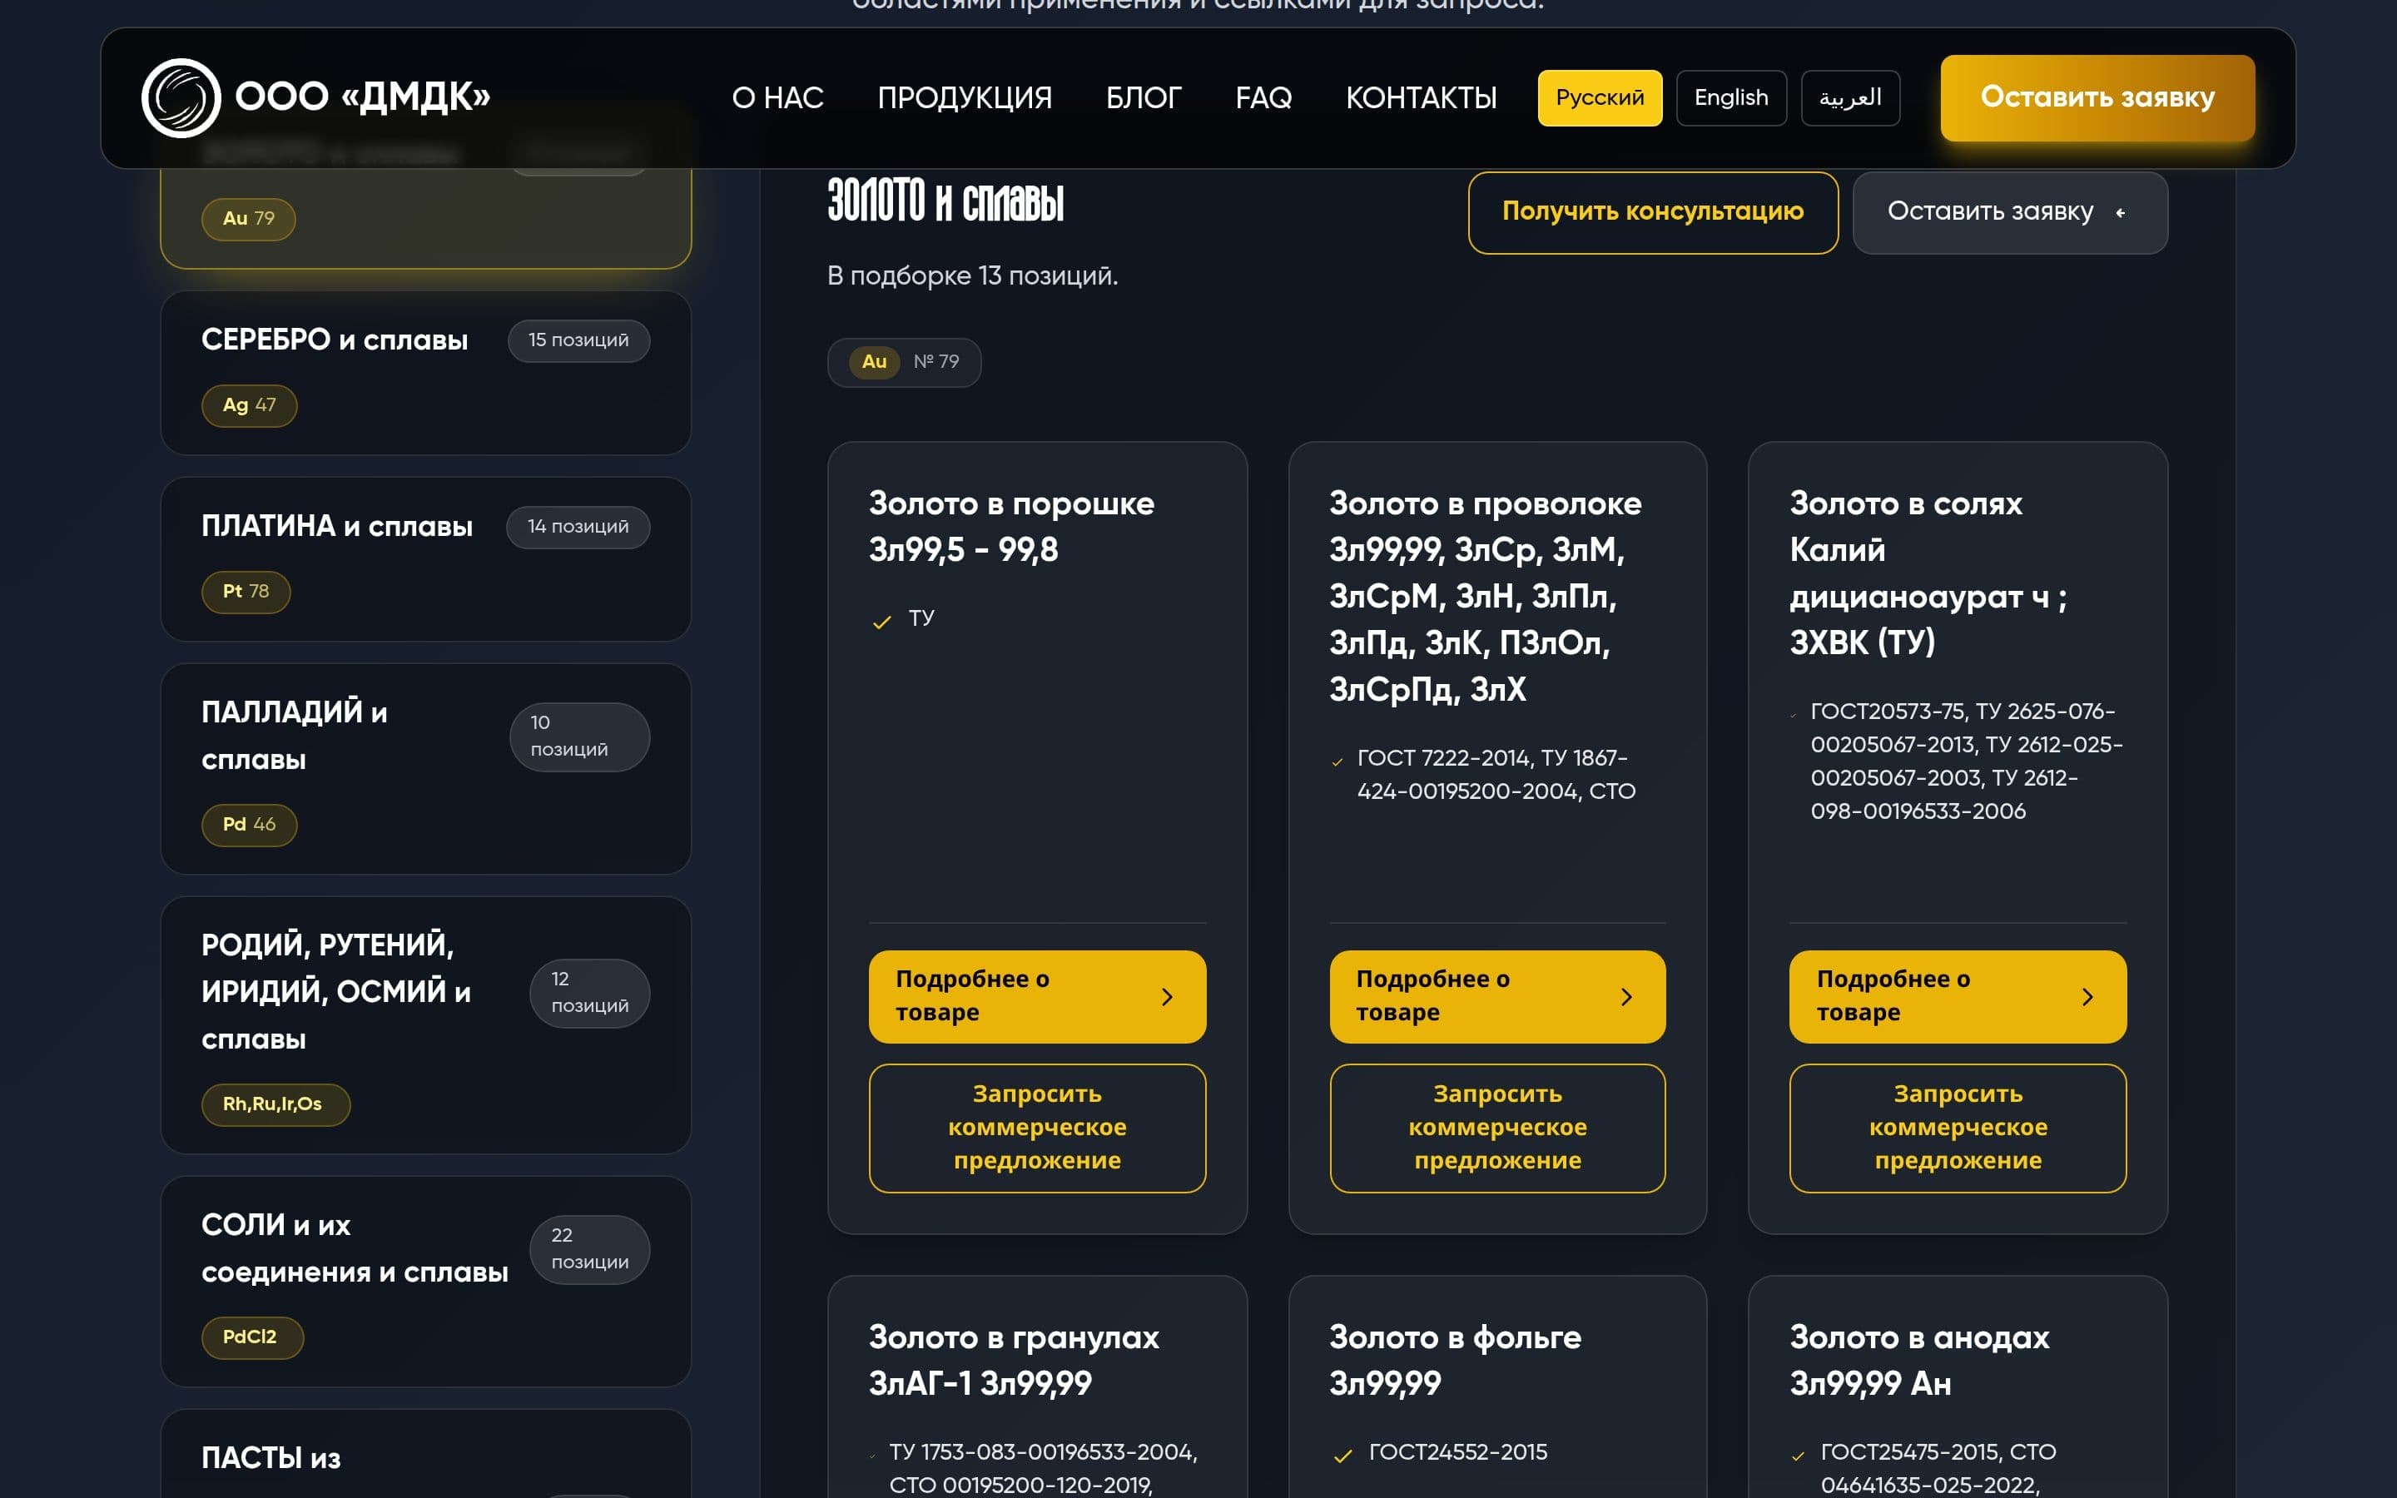2397x1498 pixels.
Task: Click the Au № 79 chip under heading
Action: tap(903, 362)
